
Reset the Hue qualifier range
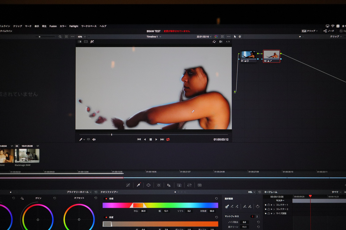click(217, 198)
